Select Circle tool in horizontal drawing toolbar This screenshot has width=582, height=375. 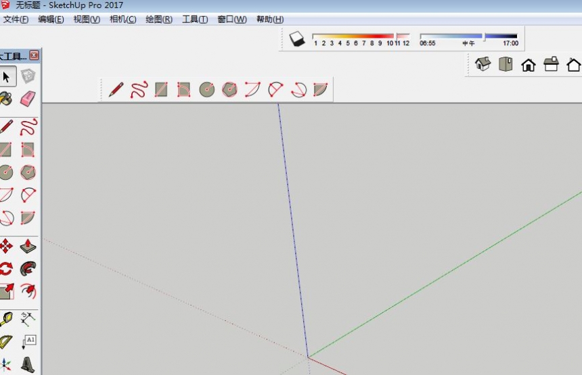(206, 90)
